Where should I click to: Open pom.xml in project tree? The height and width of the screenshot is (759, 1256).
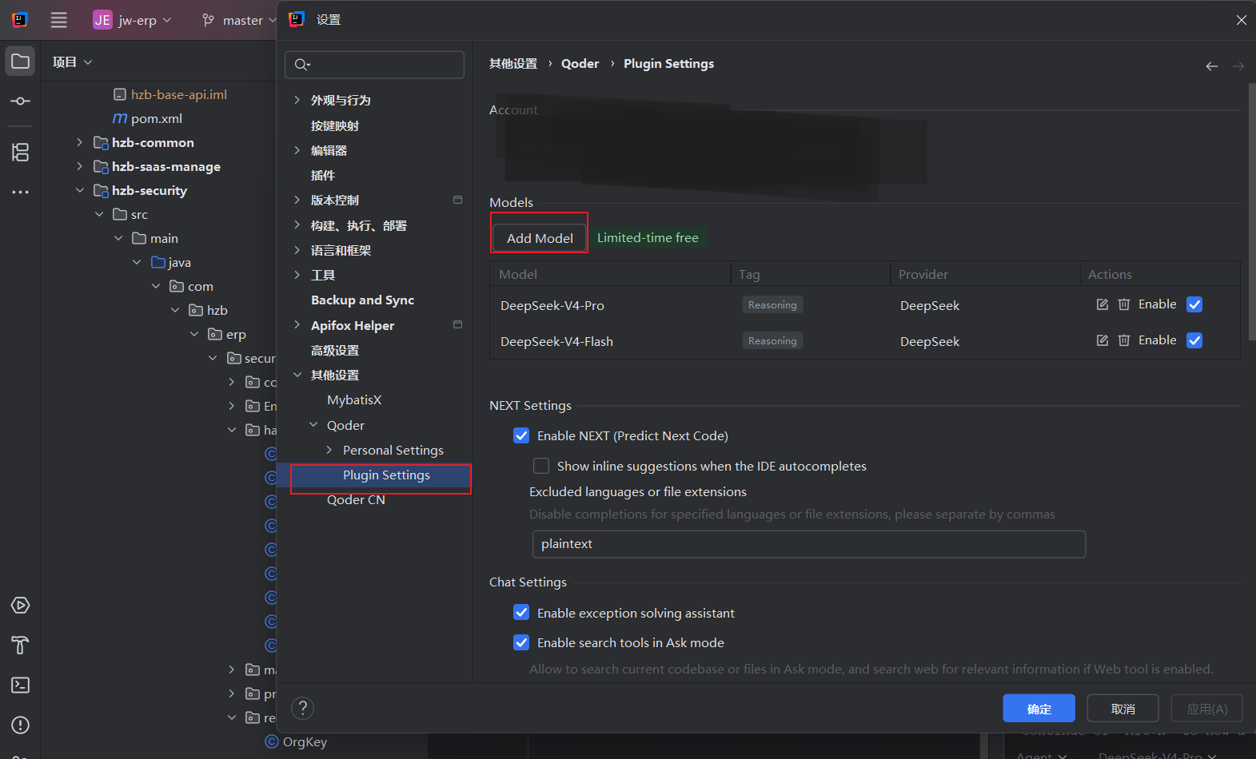coord(156,118)
